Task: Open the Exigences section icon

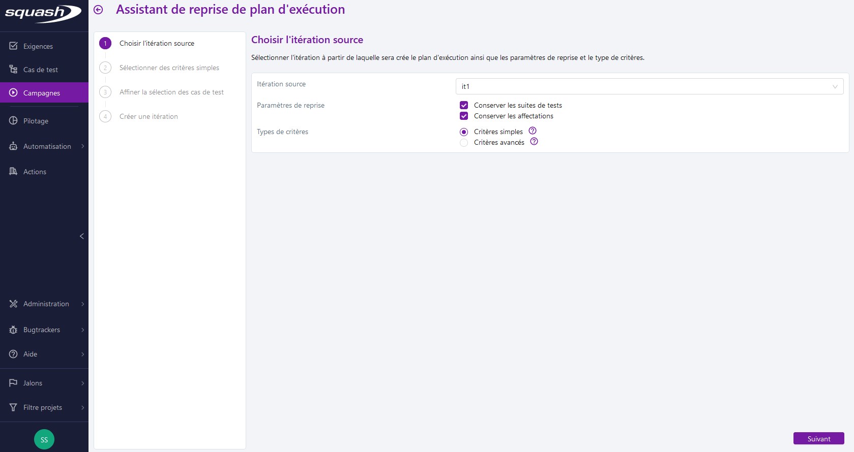Action: tap(13, 46)
